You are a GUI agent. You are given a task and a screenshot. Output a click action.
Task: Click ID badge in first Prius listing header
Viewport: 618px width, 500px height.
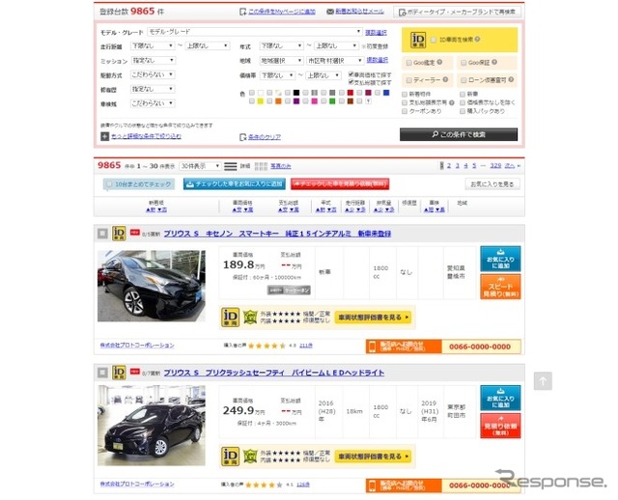119,234
